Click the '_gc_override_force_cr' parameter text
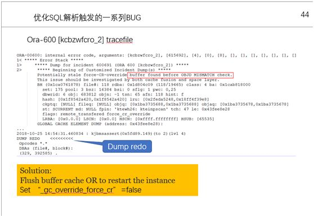The image size is (314, 217). point(77,190)
